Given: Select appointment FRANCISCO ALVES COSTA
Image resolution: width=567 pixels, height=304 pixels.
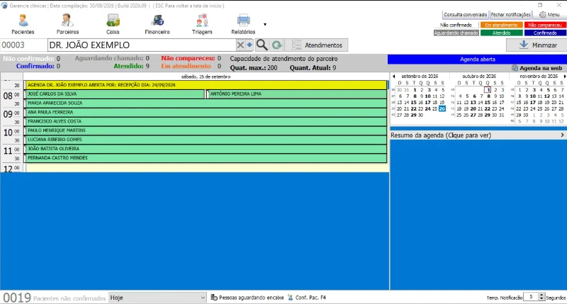Looking at the screenshot, I should point(206,121).
